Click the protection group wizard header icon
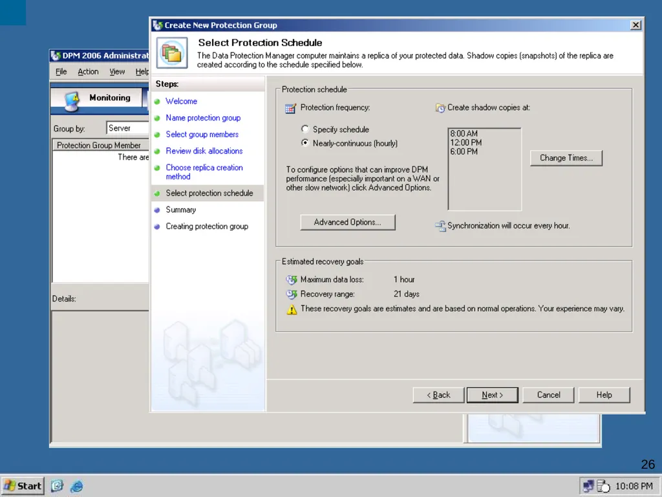 [x=172, y=53]
